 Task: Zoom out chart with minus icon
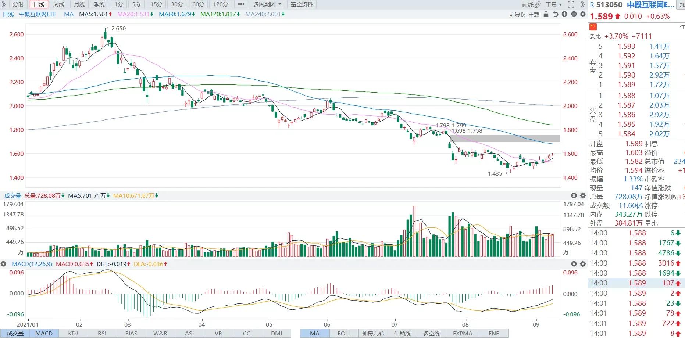tap(574, 14)
